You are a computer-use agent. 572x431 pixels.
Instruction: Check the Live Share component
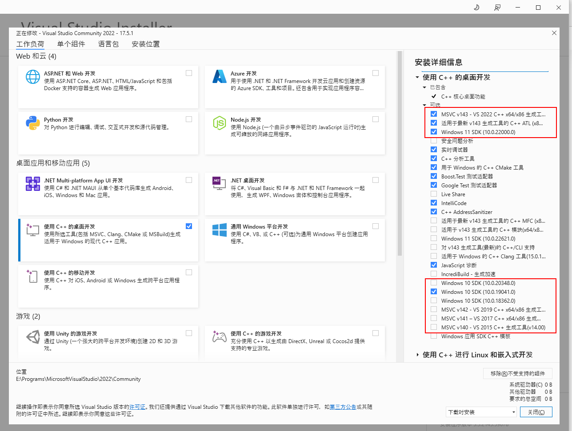pos(434,194)
